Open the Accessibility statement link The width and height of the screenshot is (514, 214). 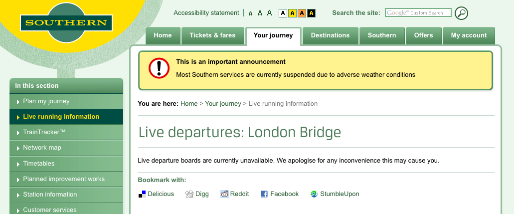click(x=206, y=13)
